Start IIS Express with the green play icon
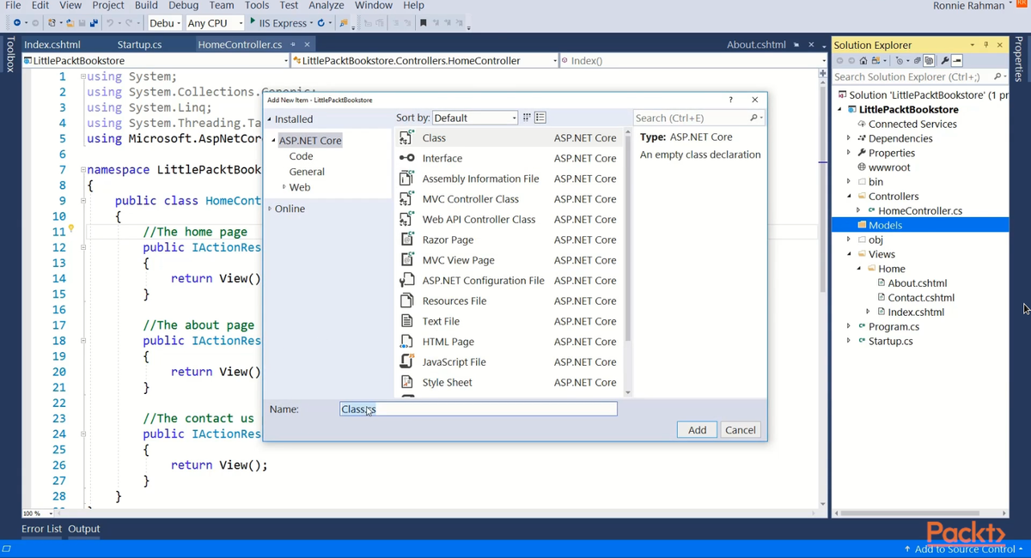Viewport: 1031px width, 558px height. point(253,22)
